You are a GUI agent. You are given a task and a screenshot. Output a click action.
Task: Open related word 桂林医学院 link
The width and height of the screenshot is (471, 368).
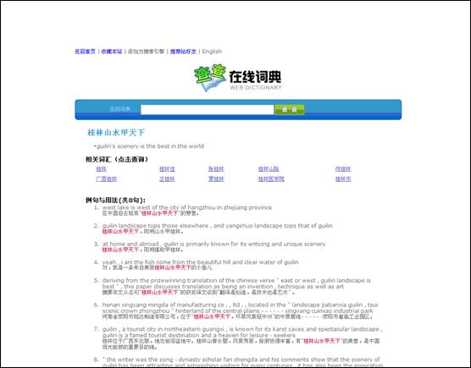(x=271, y=179)
